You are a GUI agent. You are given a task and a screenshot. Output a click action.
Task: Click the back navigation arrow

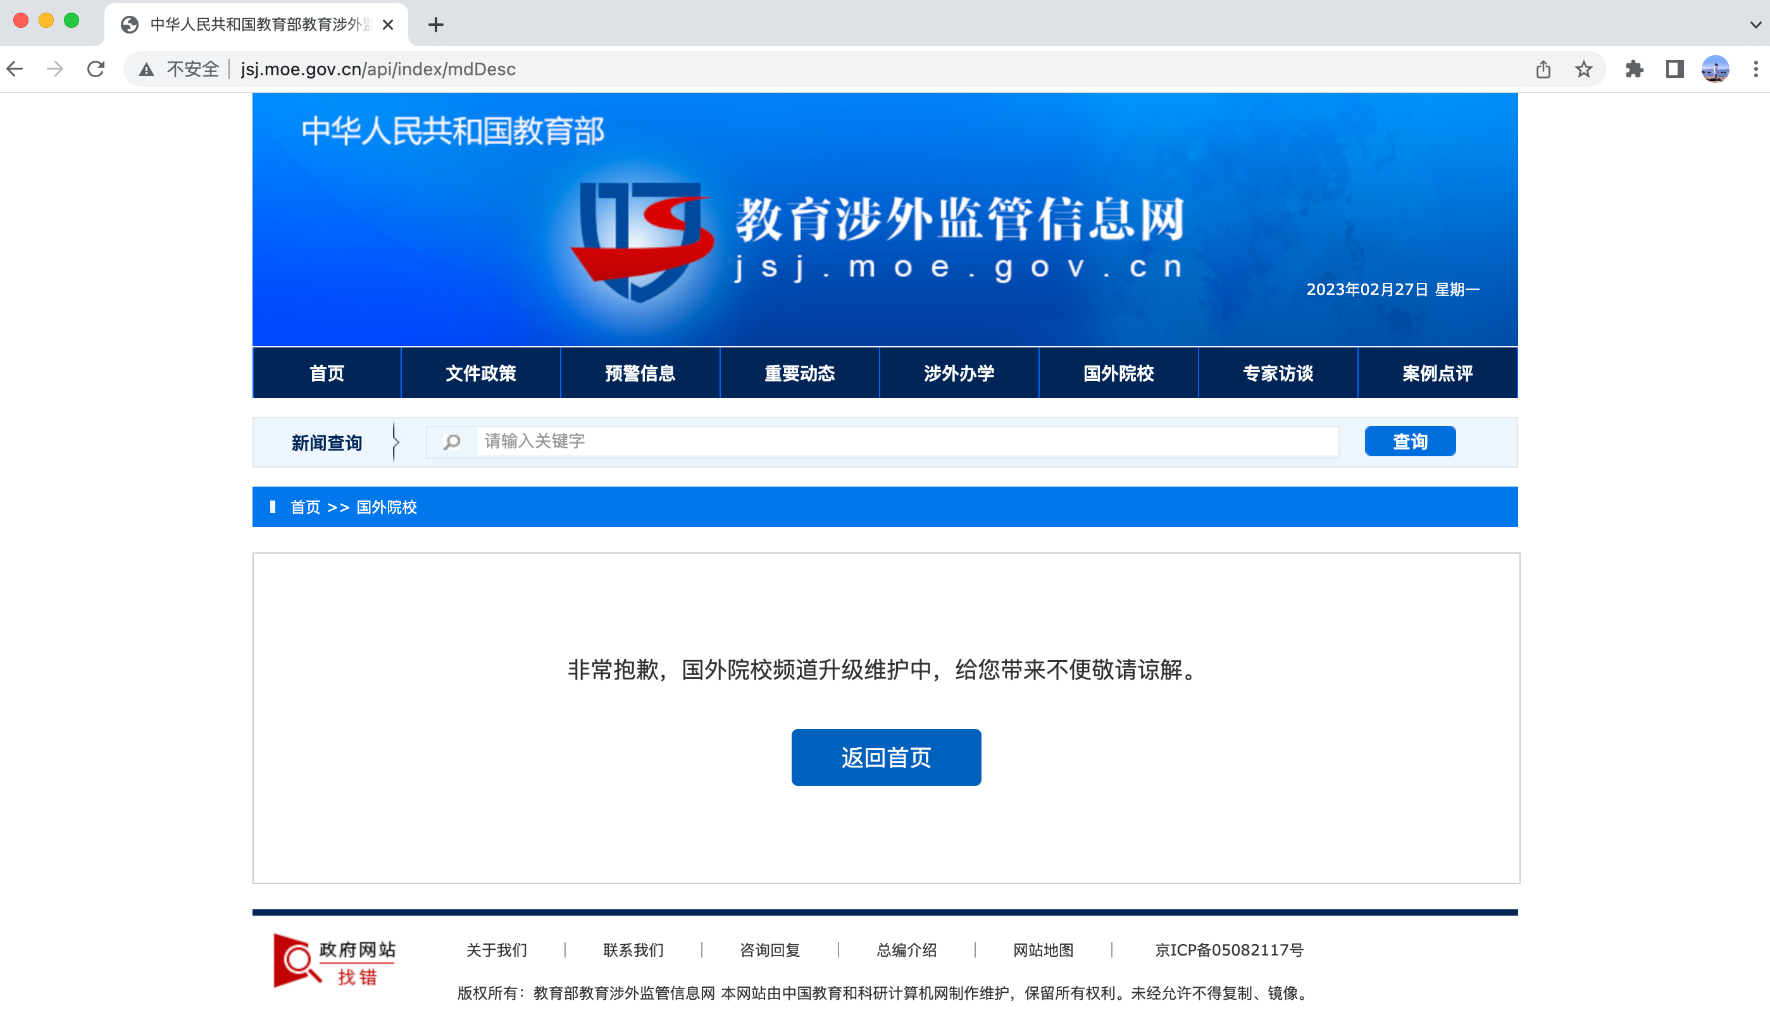[15, 69]
